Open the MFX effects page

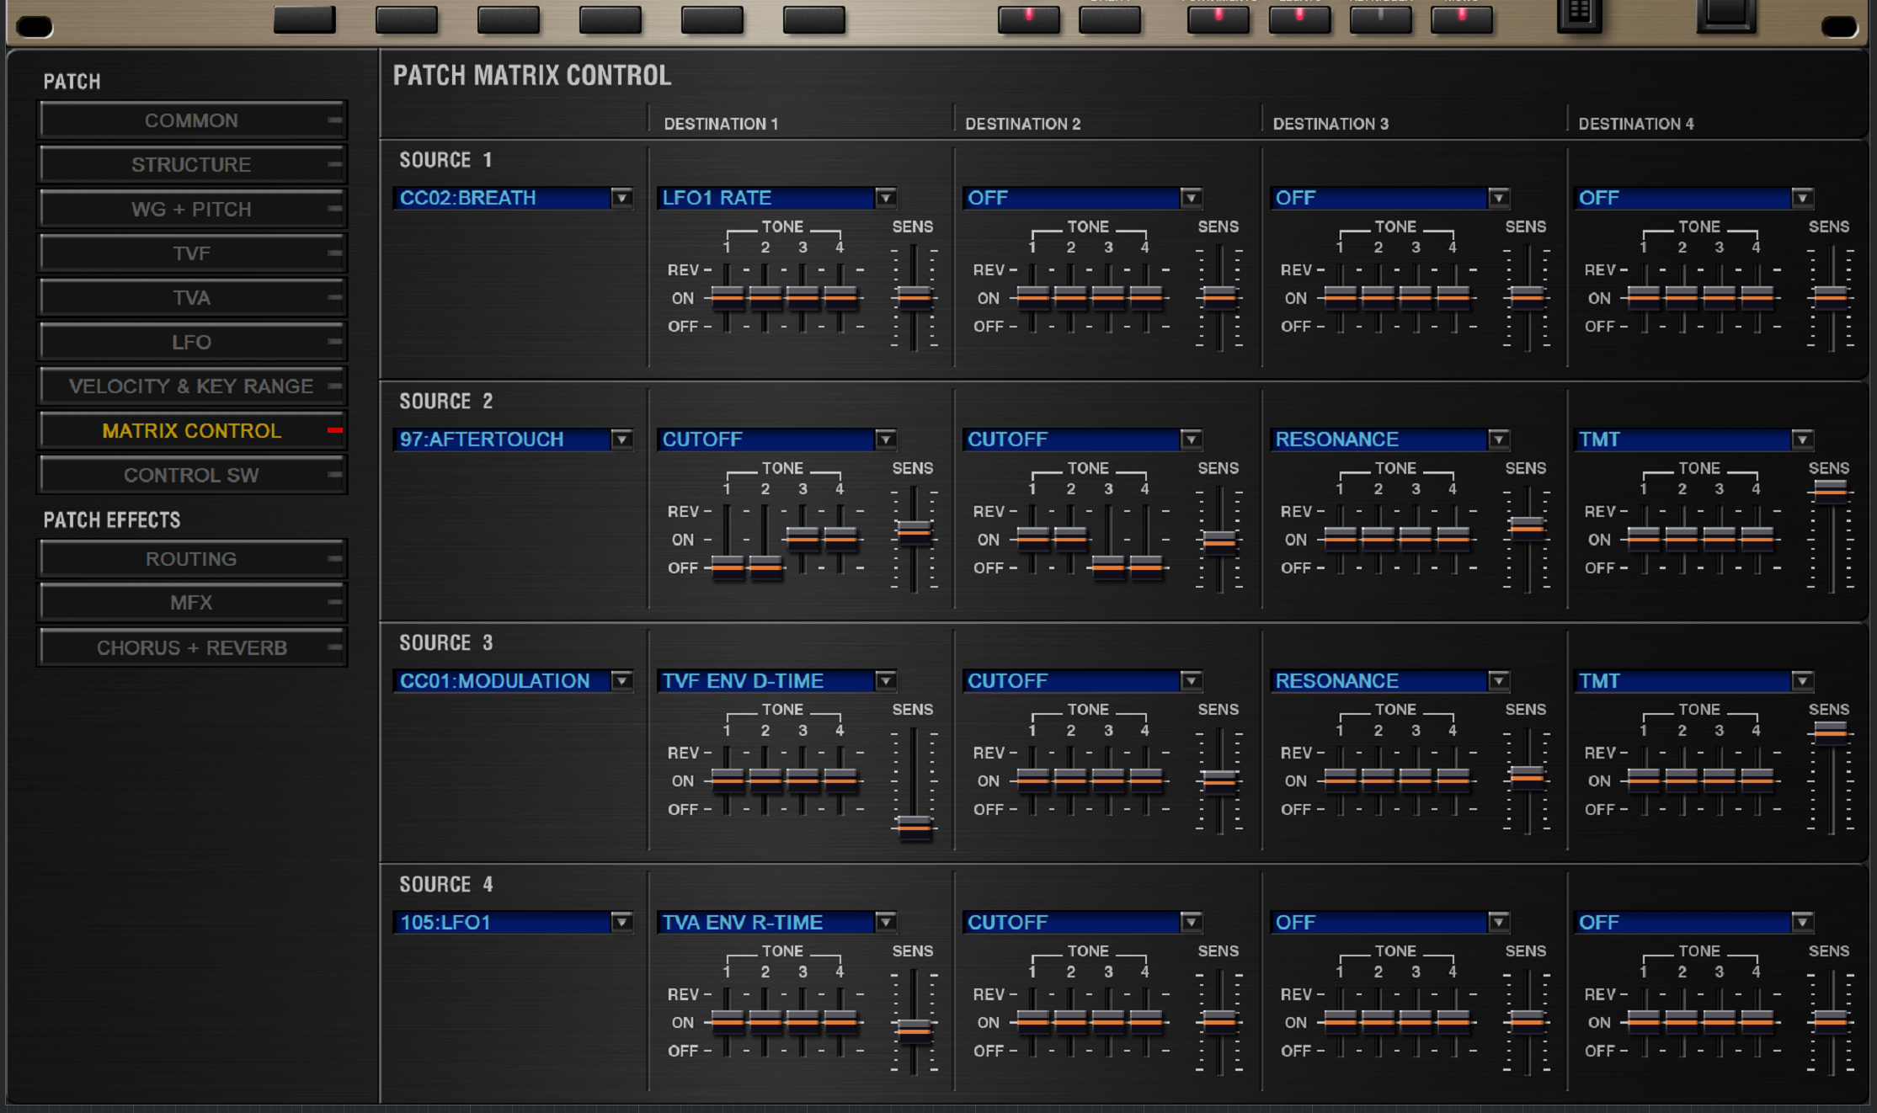point(191,603)
